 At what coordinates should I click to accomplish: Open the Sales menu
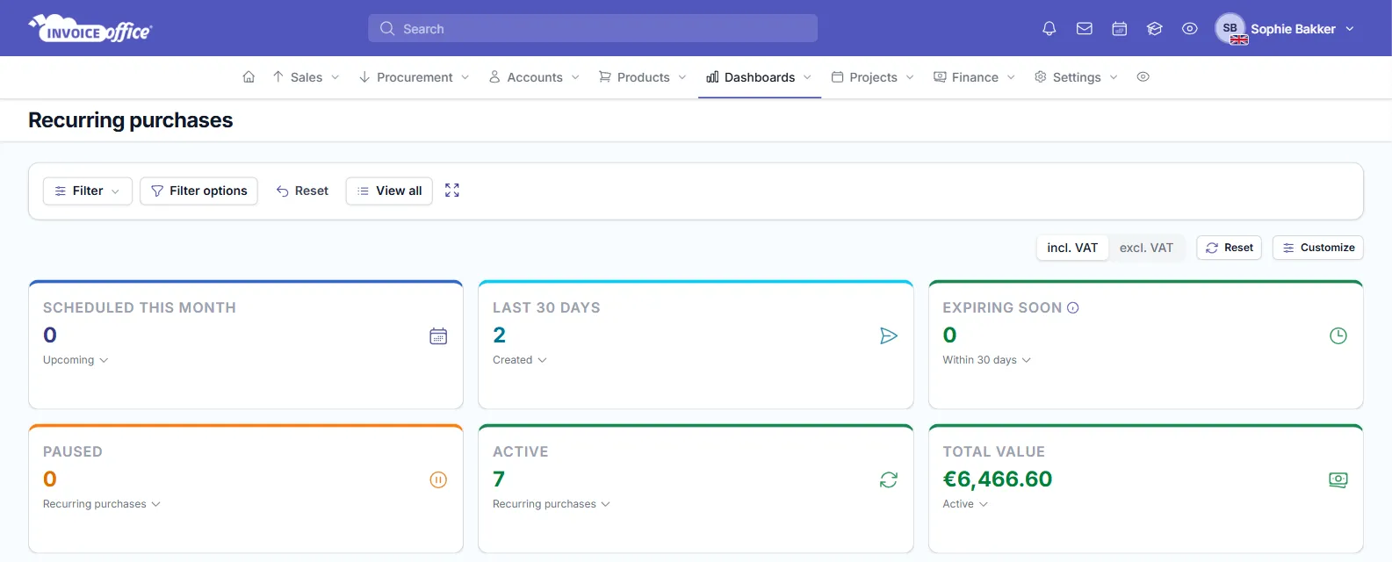pos(306,77)
